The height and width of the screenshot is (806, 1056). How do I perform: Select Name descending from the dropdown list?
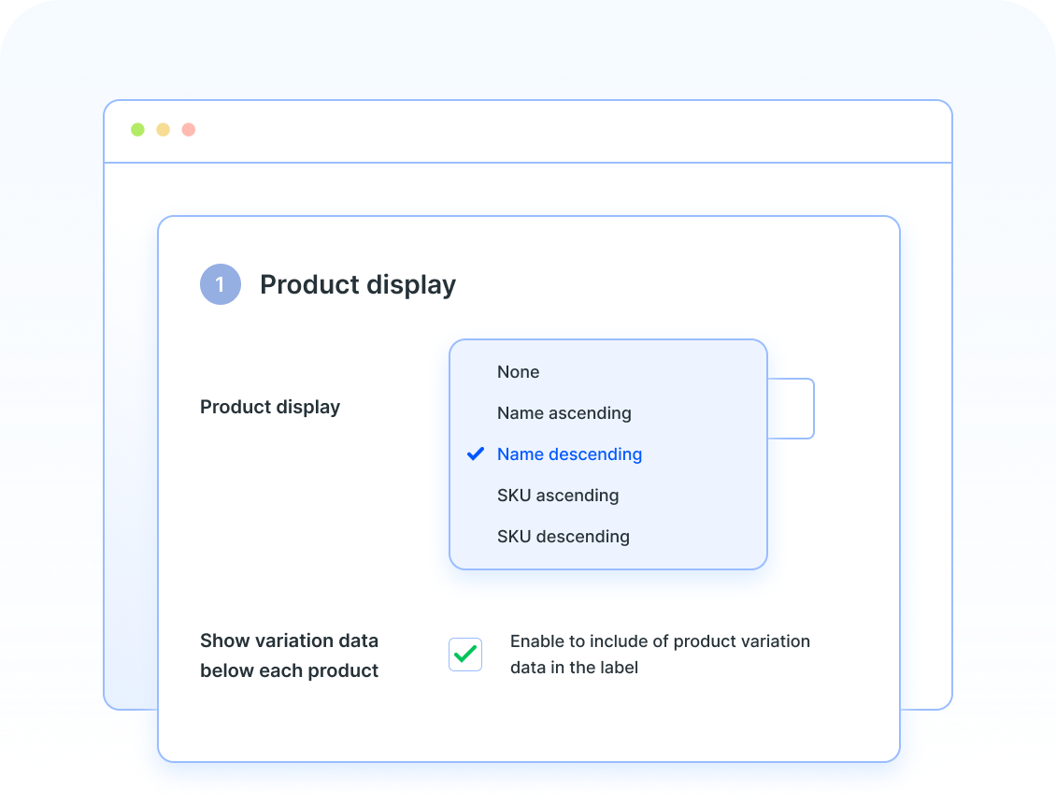pos(569,454)
